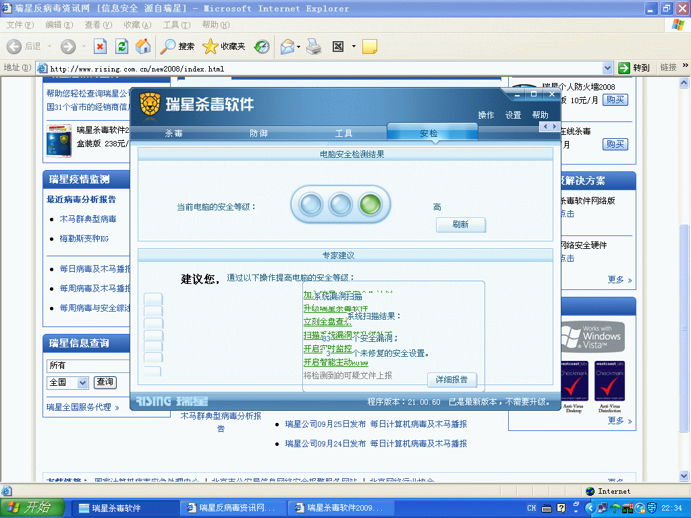Open the 工具 menu in IE menu bar
The image size is (691, 518).
click(176, 25)
